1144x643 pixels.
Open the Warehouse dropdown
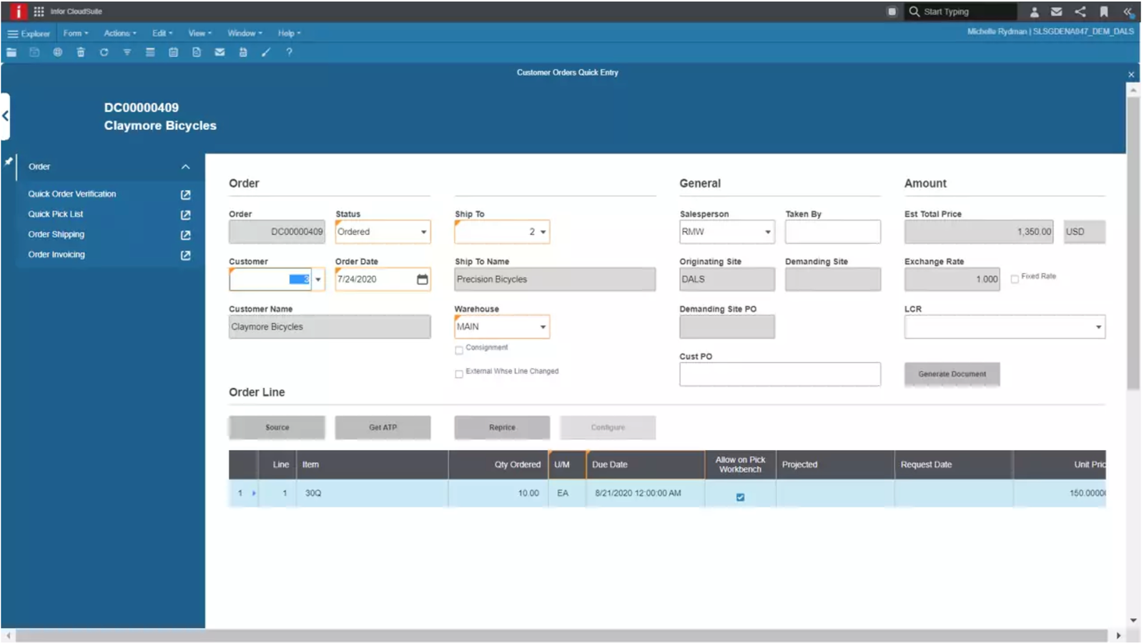point(543,327)
